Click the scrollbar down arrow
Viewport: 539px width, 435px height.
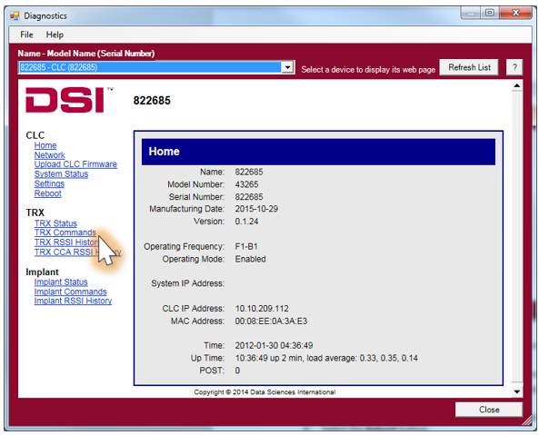point(516,391)
